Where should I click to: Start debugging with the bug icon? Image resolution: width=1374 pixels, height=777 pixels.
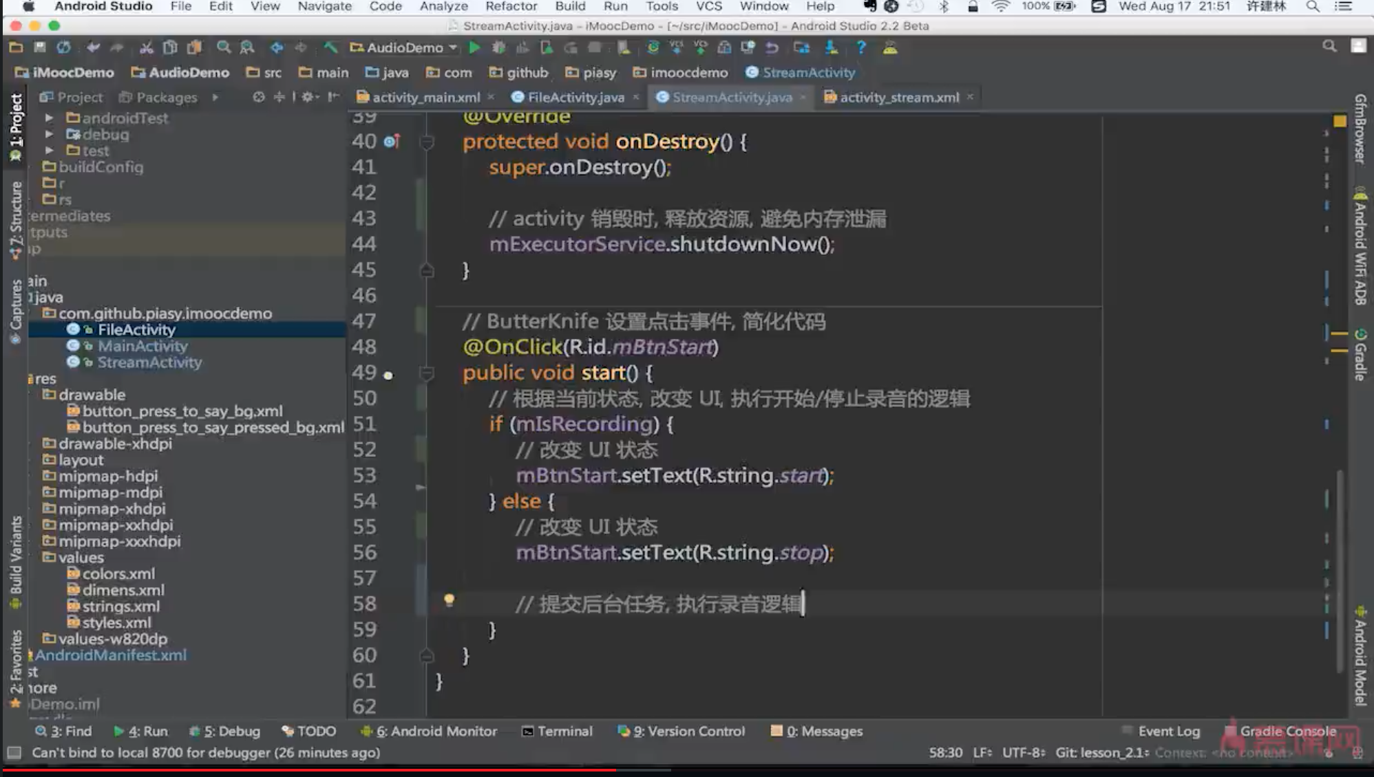[498, 47]
